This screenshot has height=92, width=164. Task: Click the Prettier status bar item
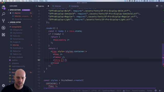[150, 91]
